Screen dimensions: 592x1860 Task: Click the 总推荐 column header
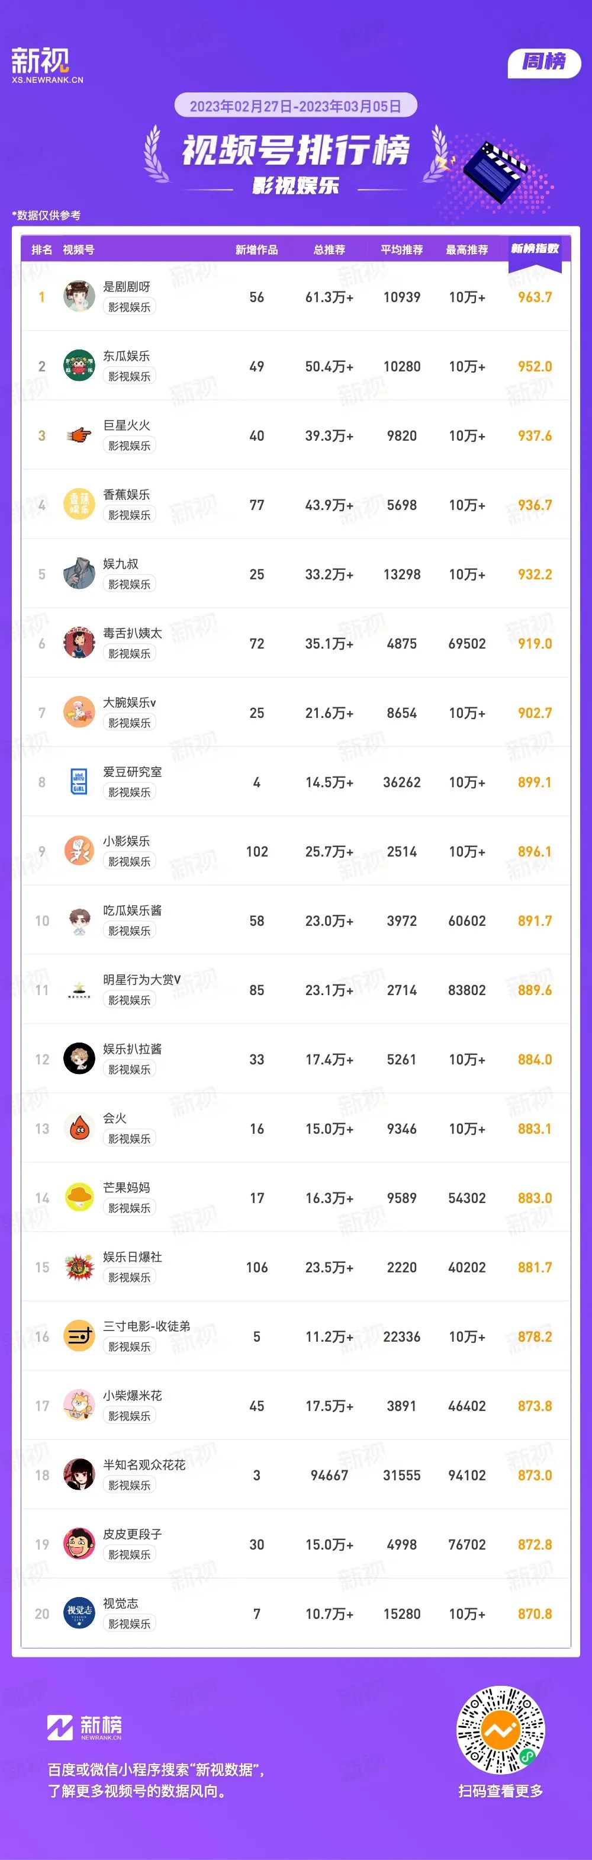pyautogui.click(x=329, y=250)
